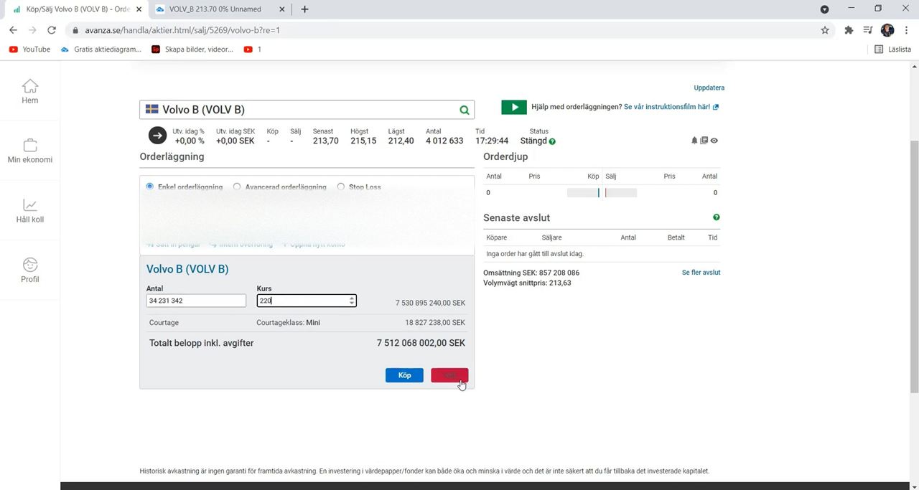
Task: Open Skapa bilder, videor bookmark
Action: (x=192, y=50)
